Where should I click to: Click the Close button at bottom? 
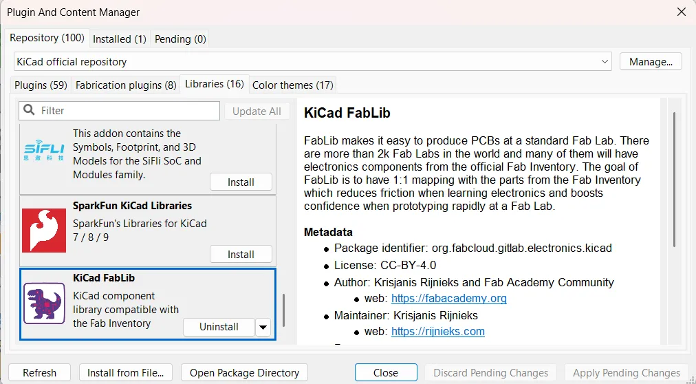coord(386,372)
